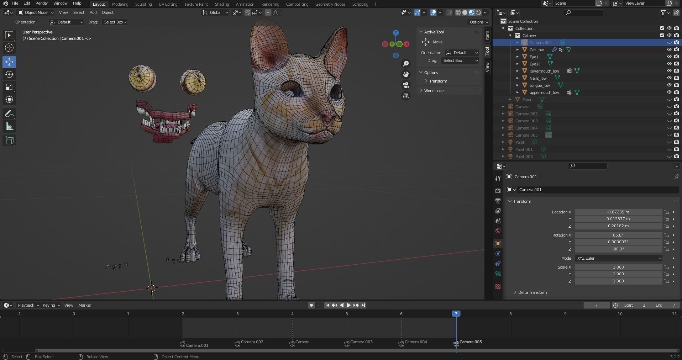Select the Rotate tool
Screen dimensions: 682x360
(9, 74)
